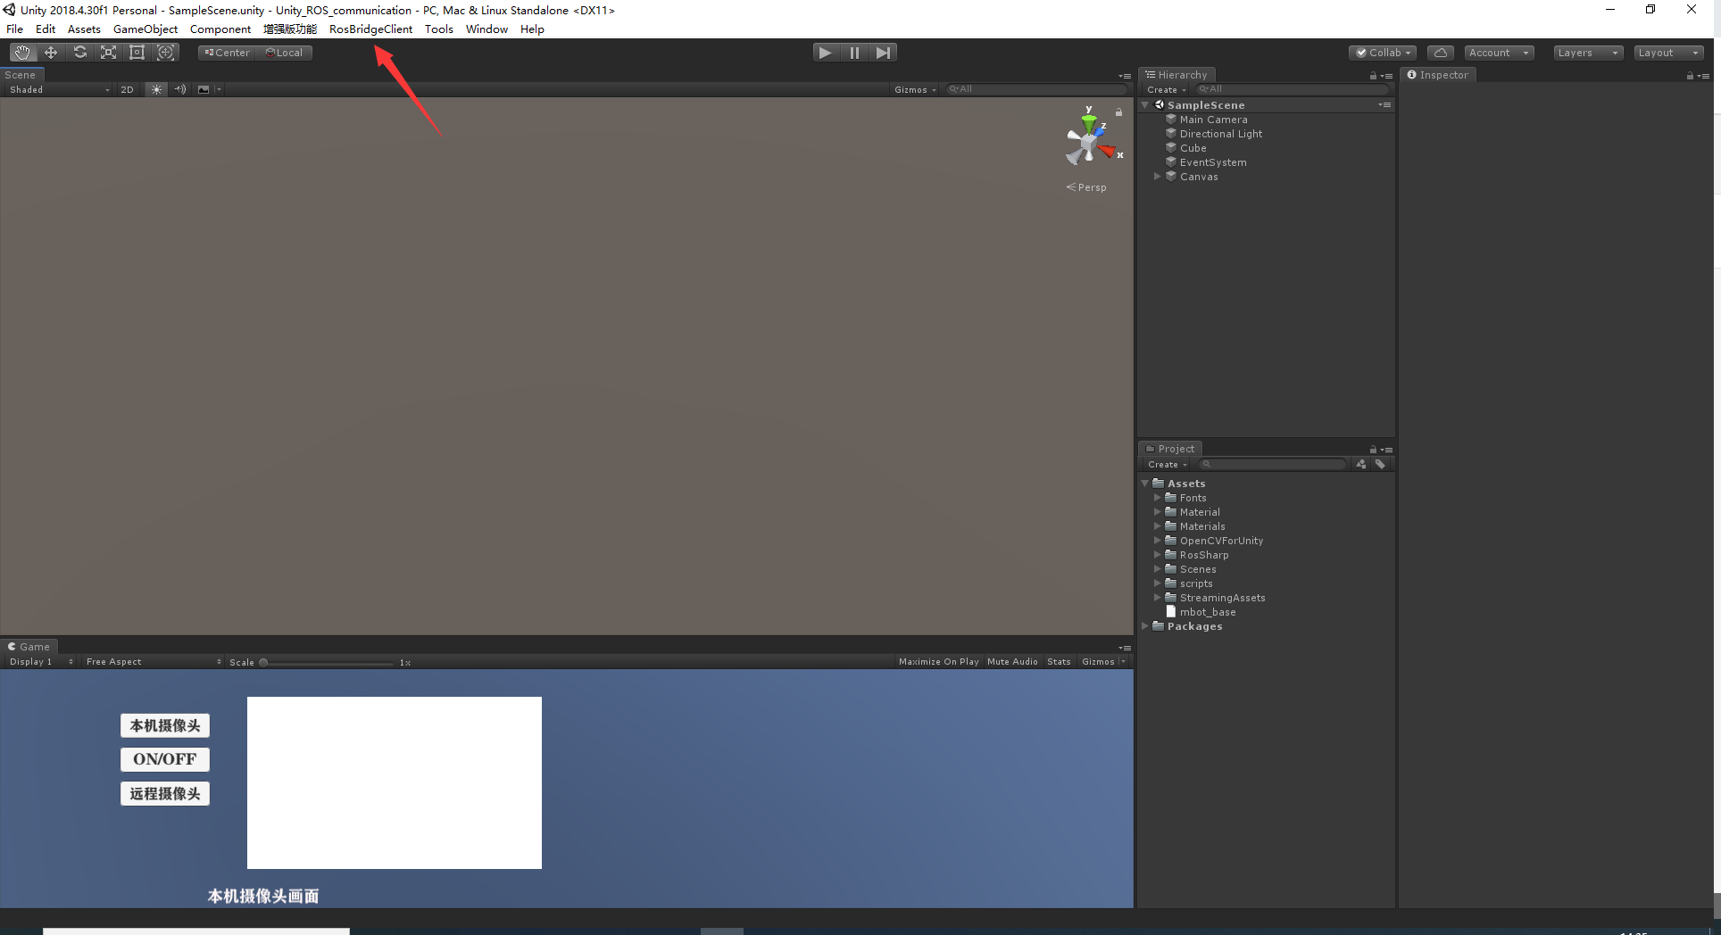
Task: Toggle scene lighting in Scene view
Action: 156,89
